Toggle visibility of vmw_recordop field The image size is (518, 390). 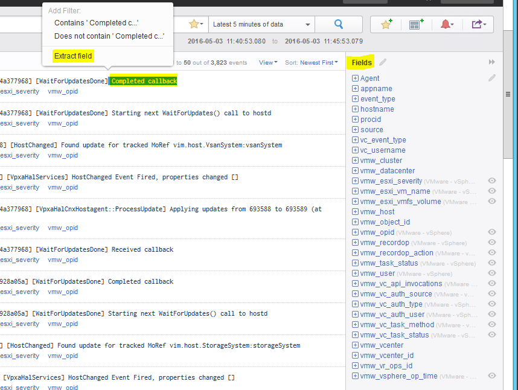492,242
